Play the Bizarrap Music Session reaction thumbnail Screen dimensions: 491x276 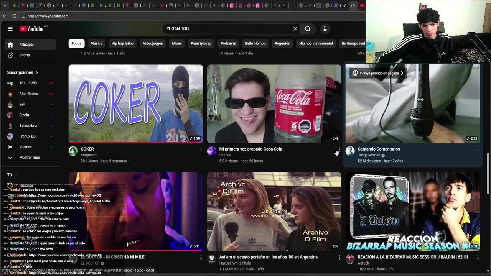click(413, 212)
